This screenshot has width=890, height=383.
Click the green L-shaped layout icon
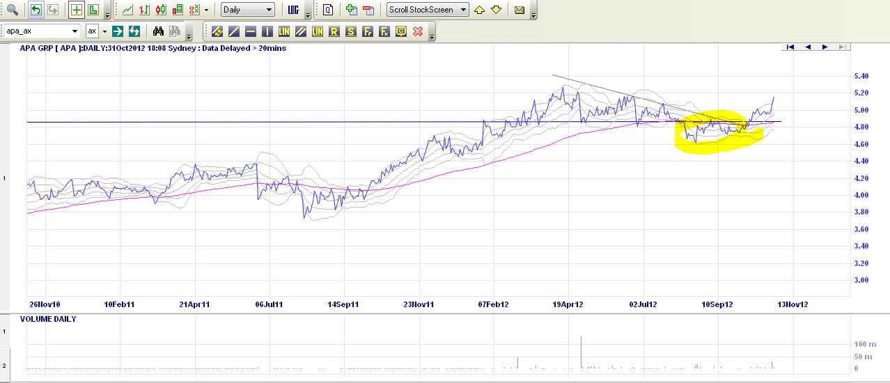coord(93,10)
